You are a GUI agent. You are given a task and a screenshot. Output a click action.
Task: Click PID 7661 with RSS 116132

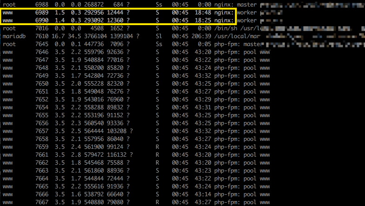pyautogui.click(x=42, y=155)
